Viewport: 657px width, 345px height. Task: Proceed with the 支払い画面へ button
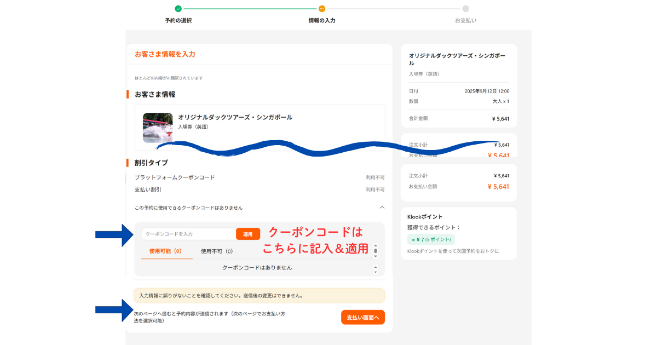point(363,318)
